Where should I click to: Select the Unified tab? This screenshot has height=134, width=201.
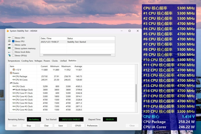(63, 61)
